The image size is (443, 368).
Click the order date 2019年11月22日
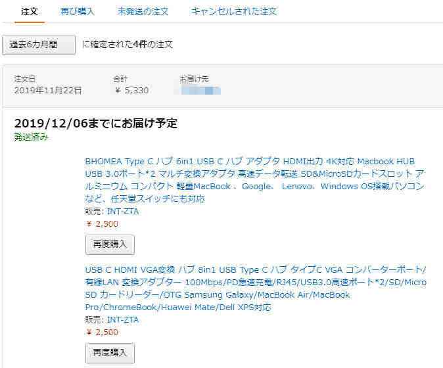(48, 91)
